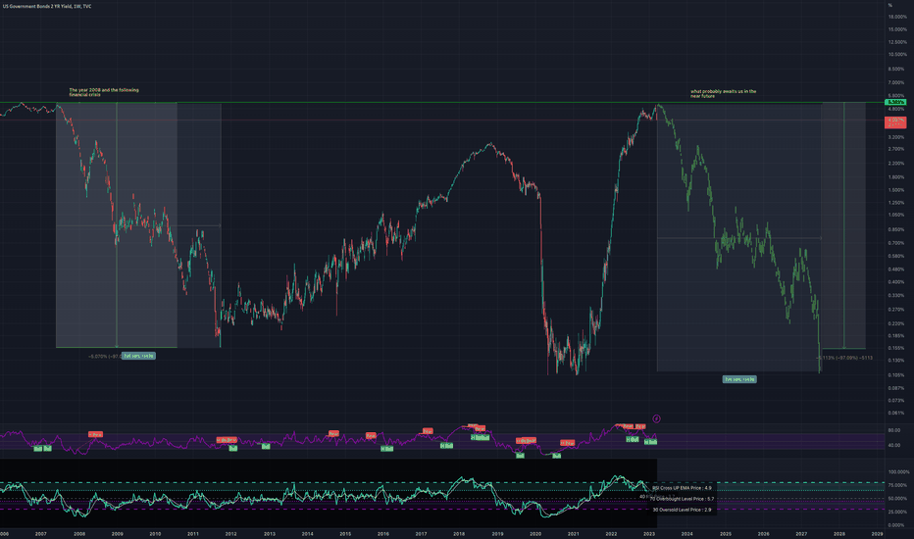Screen dimensions: 914x539
Task: Click the 25.000% mark on the lower indicator axis
Action: coord(897,512)
